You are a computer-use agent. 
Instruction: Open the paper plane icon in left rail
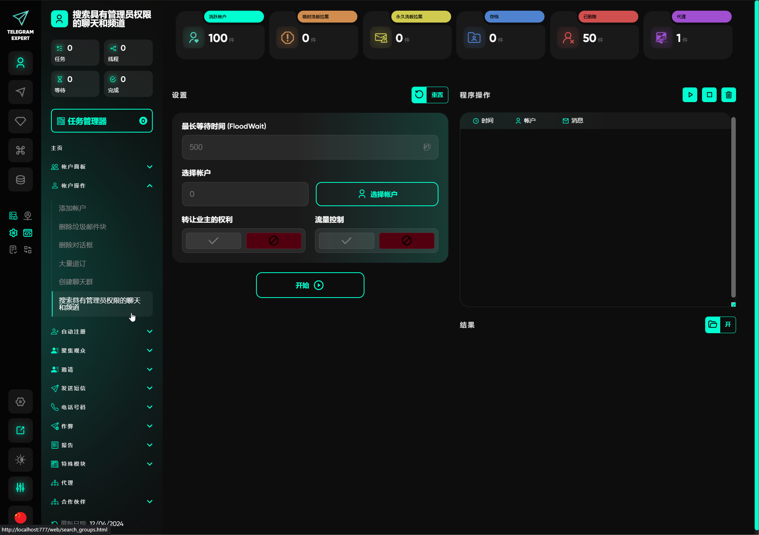[21, 92]
